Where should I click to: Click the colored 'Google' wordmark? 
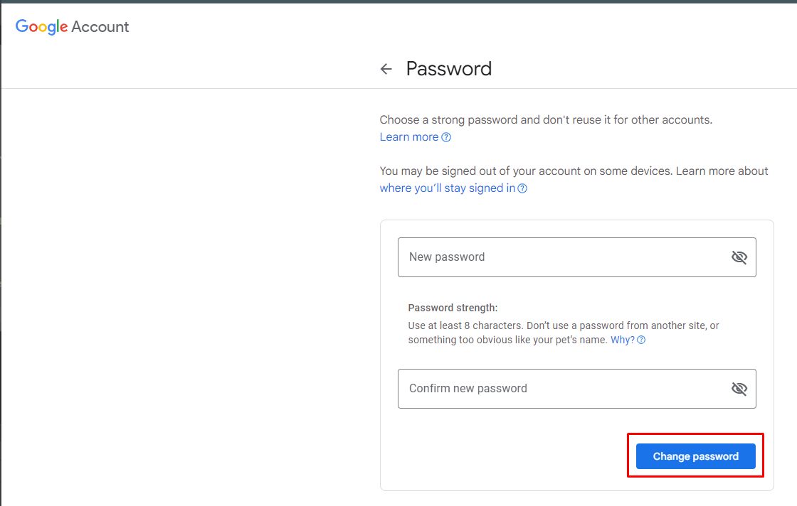(42, 27)
